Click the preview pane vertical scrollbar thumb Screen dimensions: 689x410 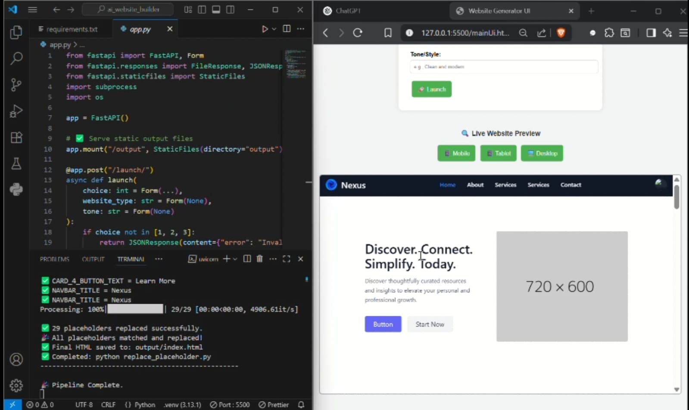(677, 197)
